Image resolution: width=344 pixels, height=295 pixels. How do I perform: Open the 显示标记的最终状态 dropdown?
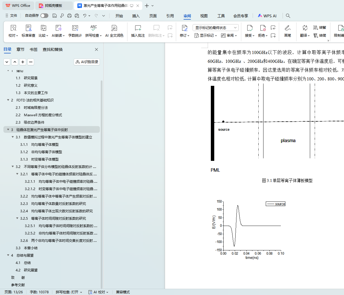coord(215,28)
